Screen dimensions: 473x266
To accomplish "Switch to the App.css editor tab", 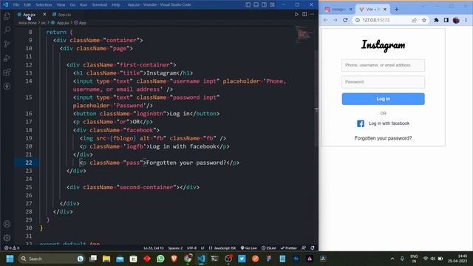I will click(62, 15).
